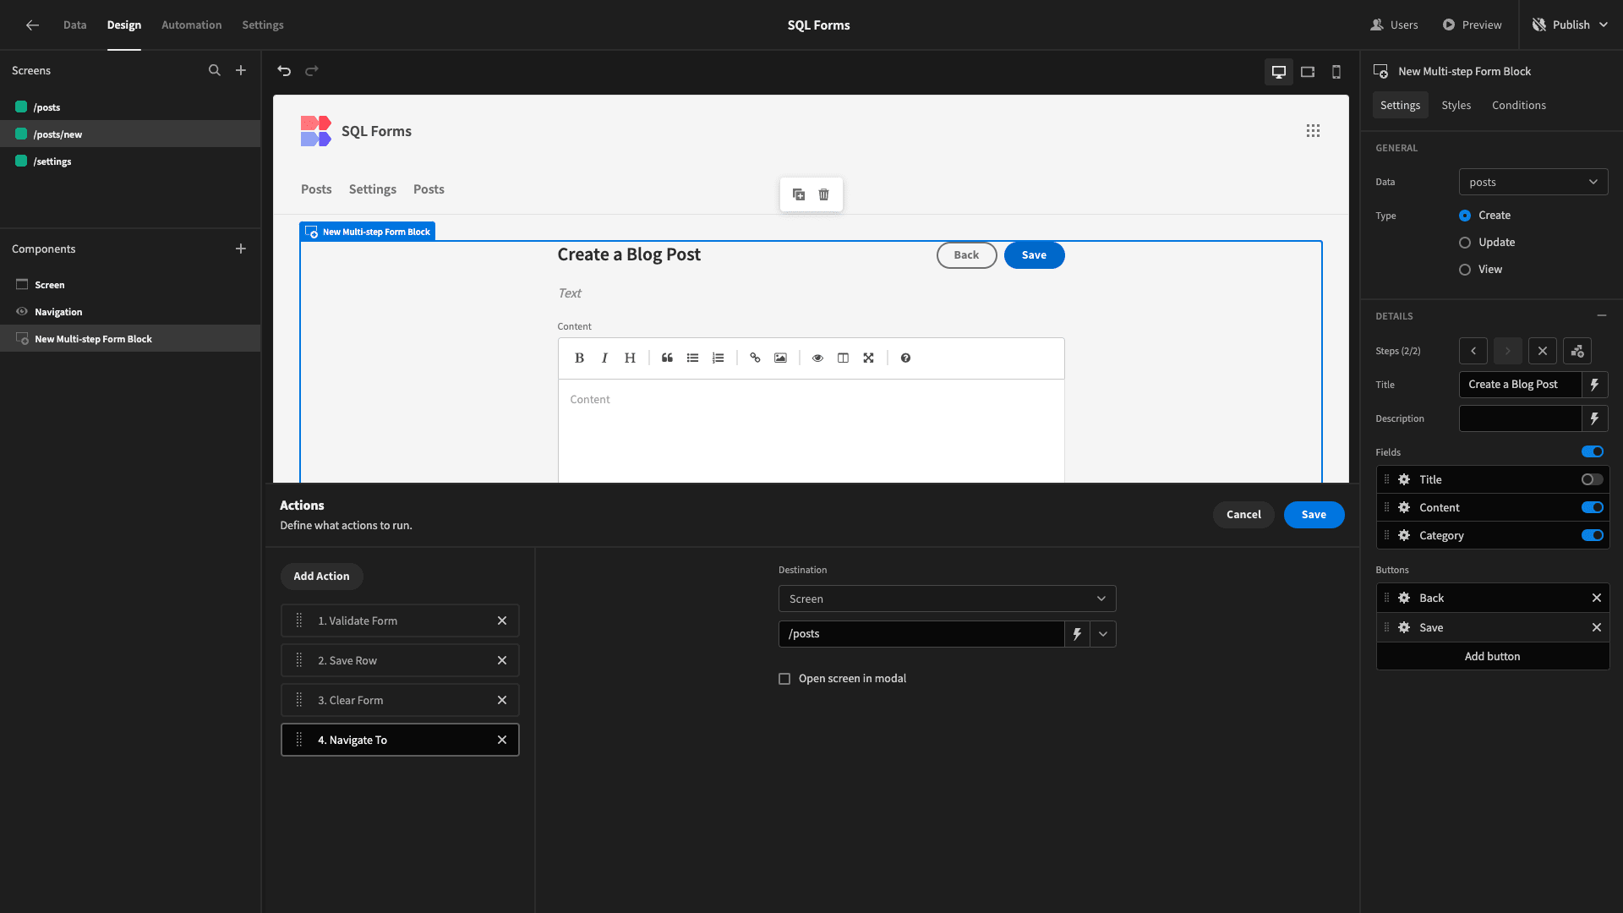The image size is (1623, 913).
Task: Search screens with magnifier icon
Action: pos(215,71)
